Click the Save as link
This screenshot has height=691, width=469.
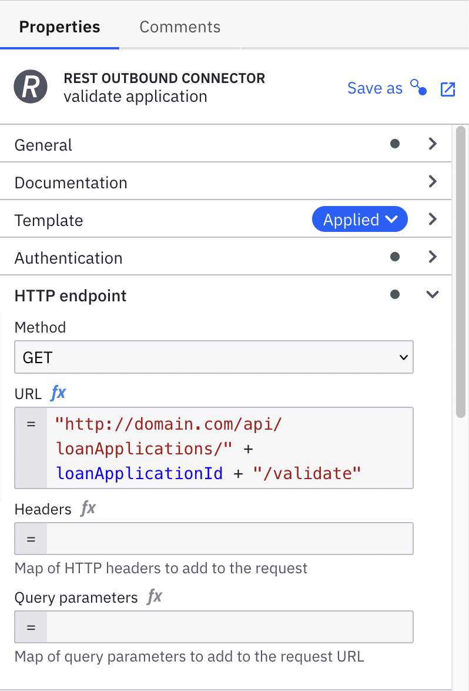(375, 88)
